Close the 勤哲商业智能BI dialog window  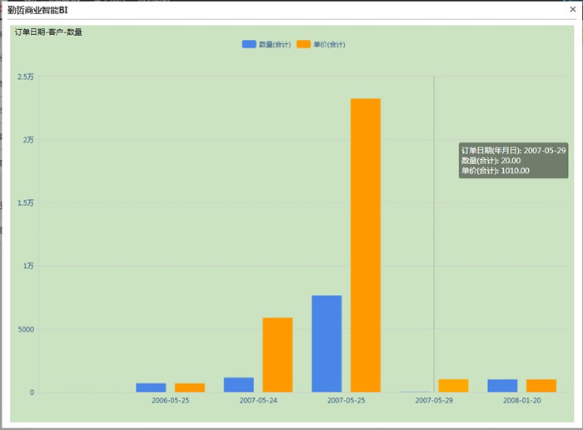[572, 9]
